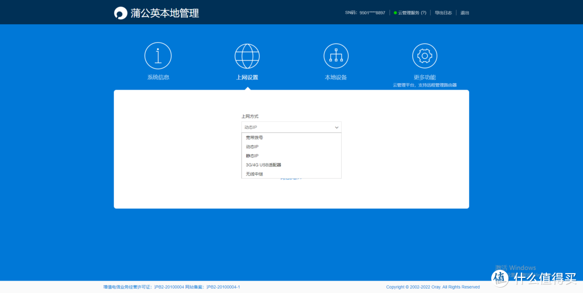The image size is (583, 293).
Task: Switch to the 本地设备 tab label
Action: (x=336, y=77)
